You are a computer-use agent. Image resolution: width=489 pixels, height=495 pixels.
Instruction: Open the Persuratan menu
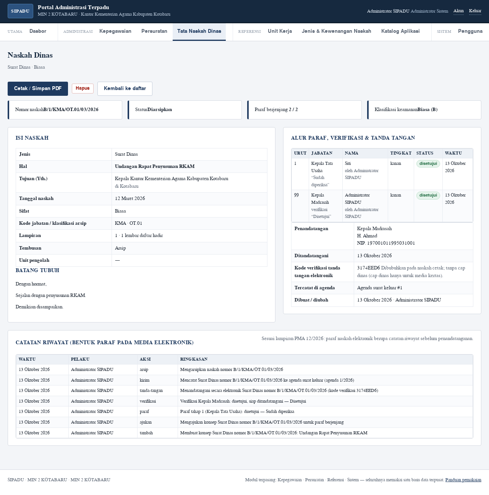[154, 31]
